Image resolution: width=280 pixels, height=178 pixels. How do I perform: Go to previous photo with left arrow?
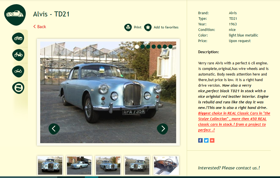pyautogui.click(x=54, y=129)
